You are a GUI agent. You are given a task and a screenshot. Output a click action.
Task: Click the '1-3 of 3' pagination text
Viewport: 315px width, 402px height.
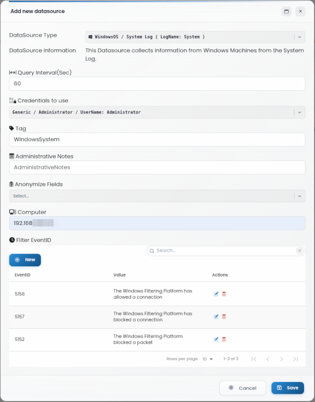pyautogui.click(x=231, y=359)
